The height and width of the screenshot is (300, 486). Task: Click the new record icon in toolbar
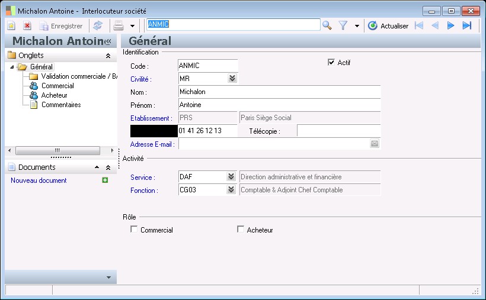click(11, 26)
